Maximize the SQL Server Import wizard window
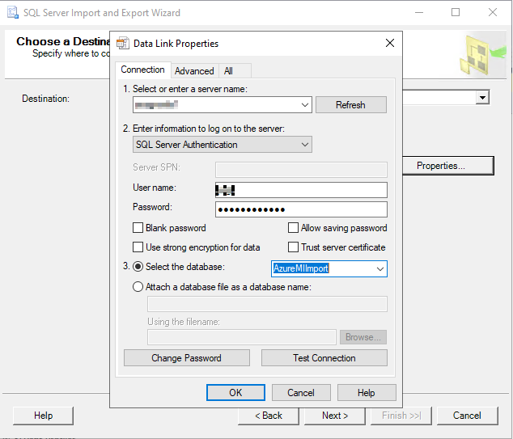513x439 pixels. [456, 12]
